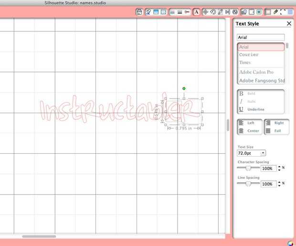Toggle Underline text style

tap(261, 109)
